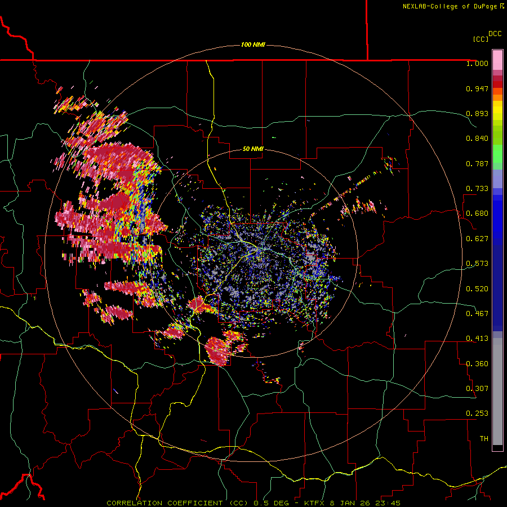The width and height of the screenshot is (507, 507).
Task: Click the 0.947 color scale value
Action: click(x=477, y=88)
